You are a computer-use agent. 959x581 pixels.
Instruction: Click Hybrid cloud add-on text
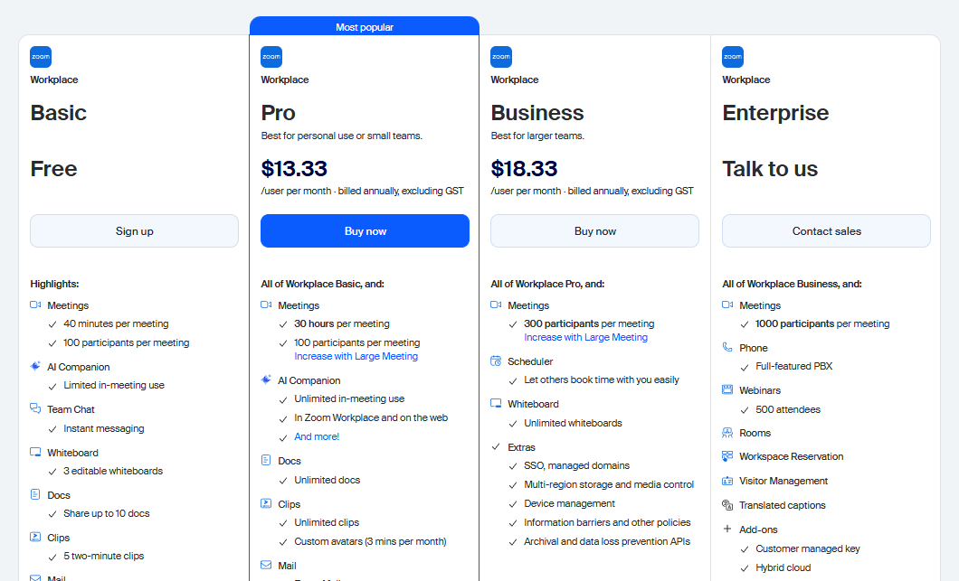pos(783,568)
